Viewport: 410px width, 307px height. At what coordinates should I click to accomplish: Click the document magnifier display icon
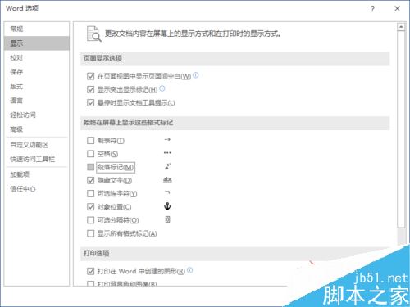tap(93, 34)
